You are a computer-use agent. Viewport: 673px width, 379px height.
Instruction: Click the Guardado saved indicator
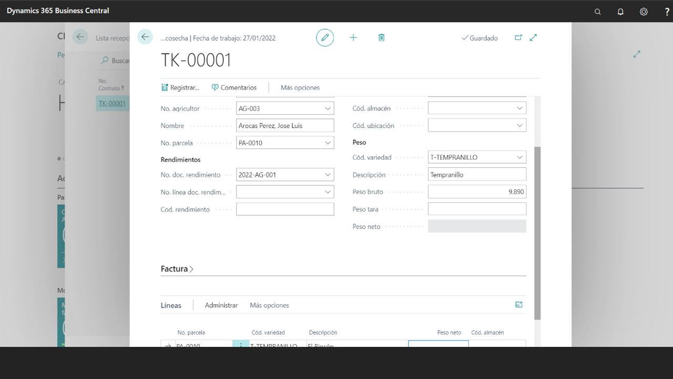[x=480, y=38]
